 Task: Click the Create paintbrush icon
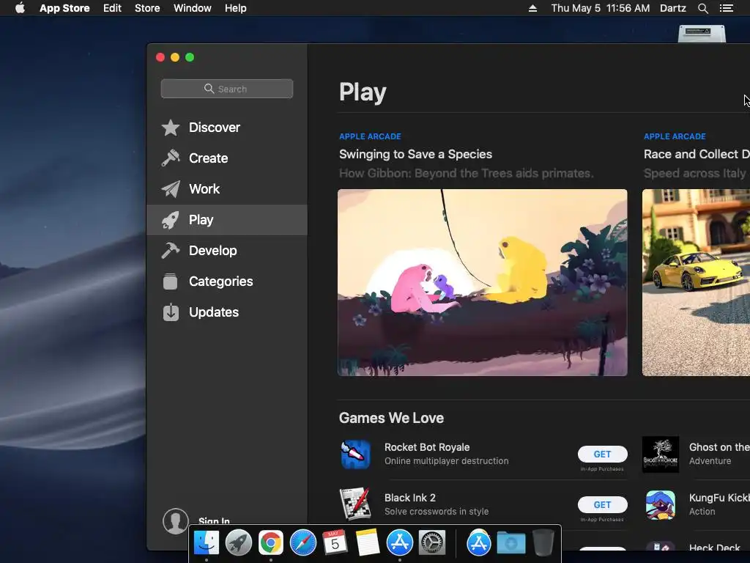(x=170, y=158)
